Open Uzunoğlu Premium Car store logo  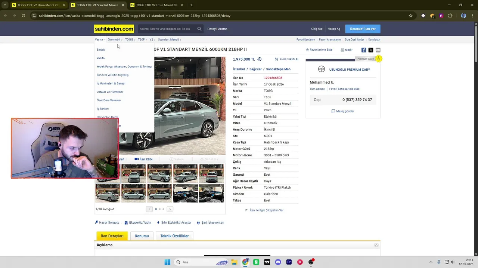[x=321, y=69]
